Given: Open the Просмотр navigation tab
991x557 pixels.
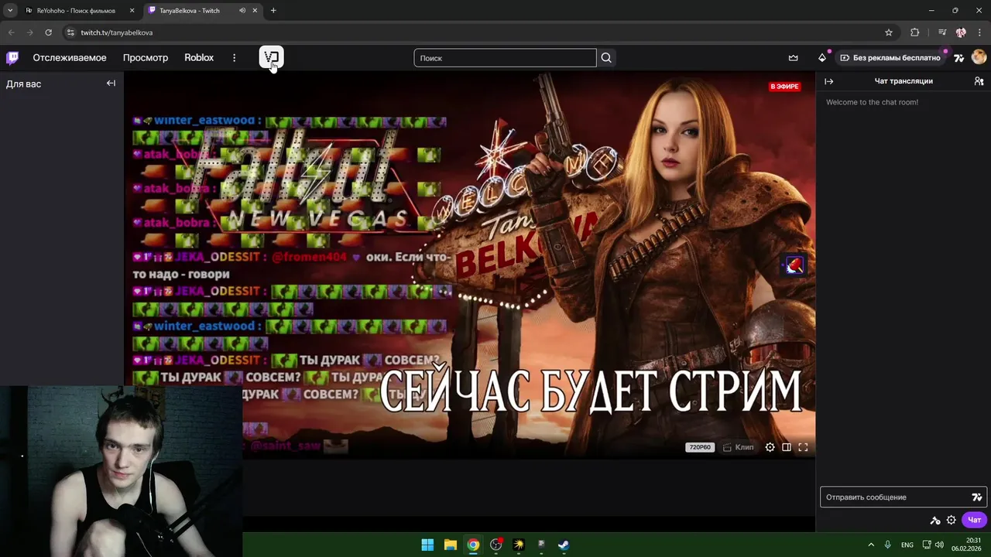Looking at the screenshot, I should pos(146,58).
